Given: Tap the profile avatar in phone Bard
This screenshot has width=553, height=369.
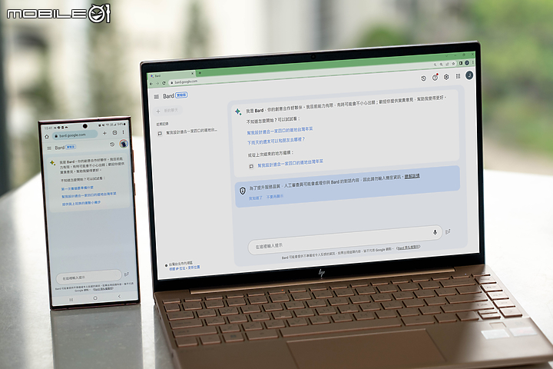Looking at the screenshot, I should click(x=124, y=143).
